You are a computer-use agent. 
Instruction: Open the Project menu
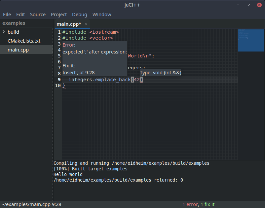[x=59, y=15]
